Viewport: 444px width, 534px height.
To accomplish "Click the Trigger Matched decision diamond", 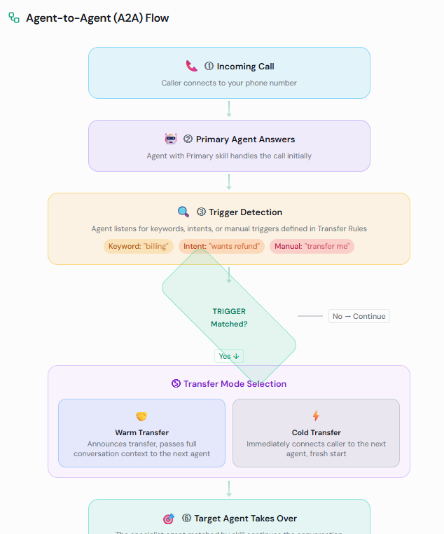I will tap(229, 317).
